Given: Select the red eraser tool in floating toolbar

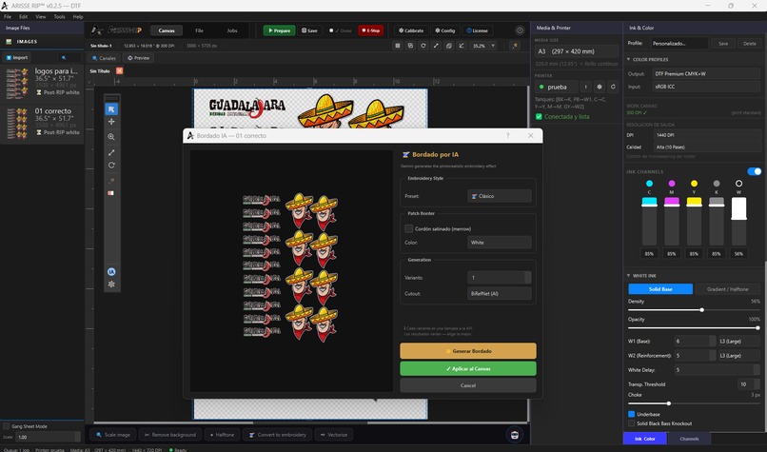Looking at the screenshot, I should click(x=111, y=193).
